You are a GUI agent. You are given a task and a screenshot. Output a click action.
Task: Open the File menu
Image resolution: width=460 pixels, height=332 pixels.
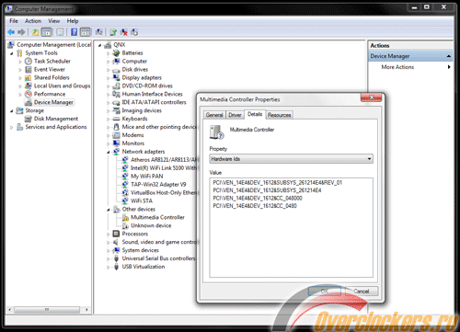pos(14,21)
